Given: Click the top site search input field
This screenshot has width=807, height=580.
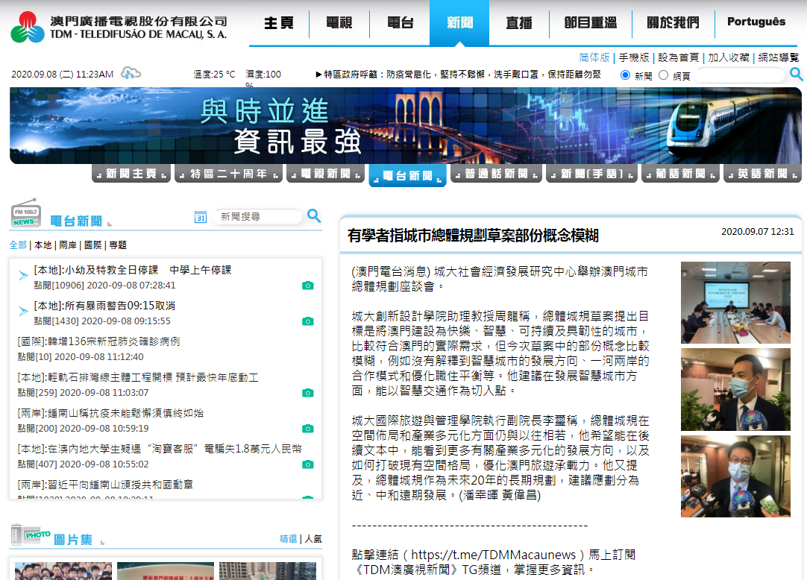Looking at the screenshot, I should pos(739,75).
